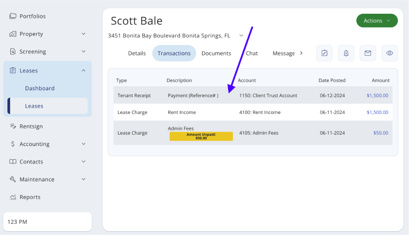The image size is (410, 235).
Task: Collapse the Leases sidebar section
Action: coord(47,71)
